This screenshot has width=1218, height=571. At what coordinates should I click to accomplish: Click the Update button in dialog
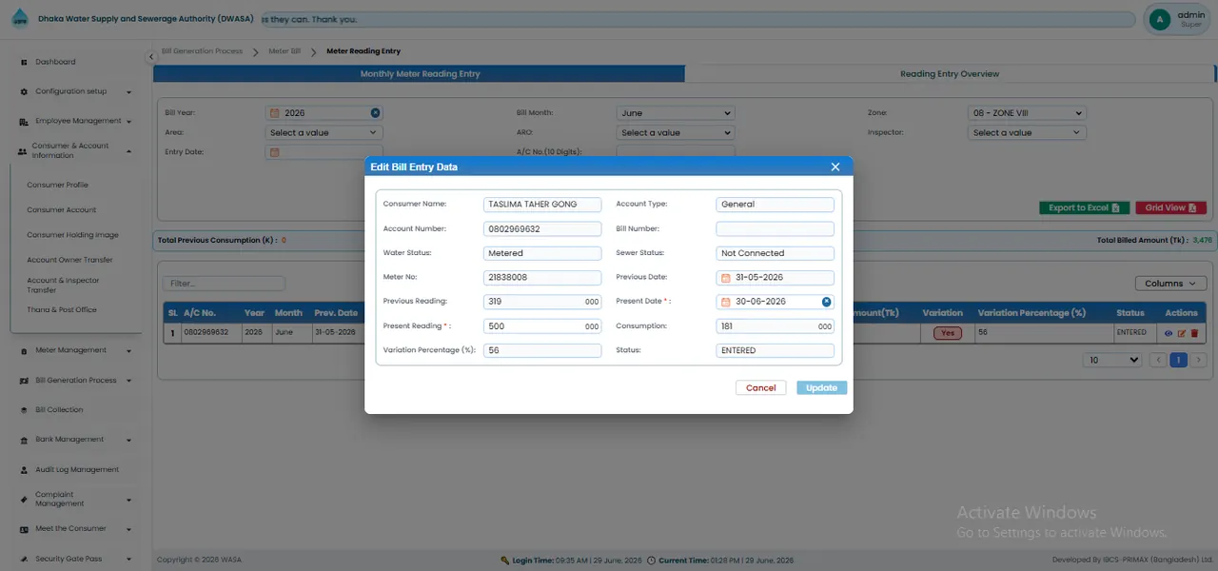click(x=822, y=388)
